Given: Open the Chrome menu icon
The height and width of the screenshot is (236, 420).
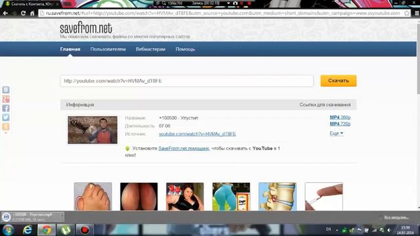Looking at the screenshot, I should [417, 13].
